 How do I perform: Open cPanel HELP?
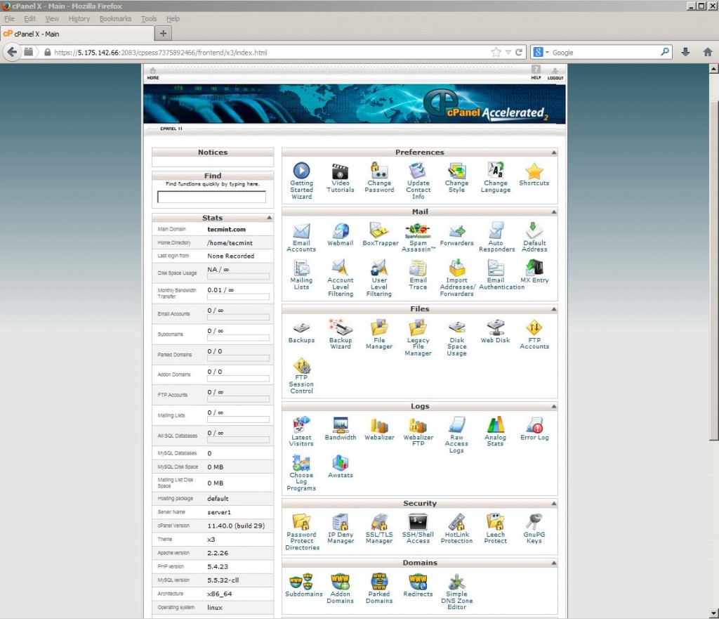536,74
